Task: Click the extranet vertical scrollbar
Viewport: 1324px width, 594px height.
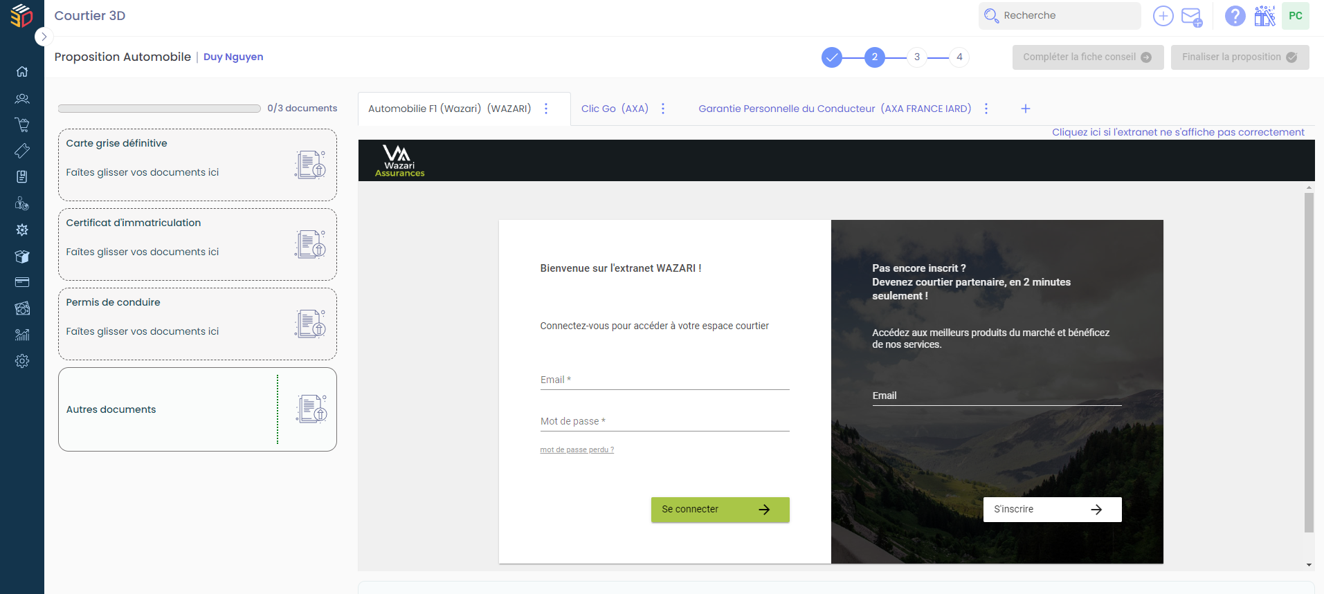Action: coord(1309,362)
